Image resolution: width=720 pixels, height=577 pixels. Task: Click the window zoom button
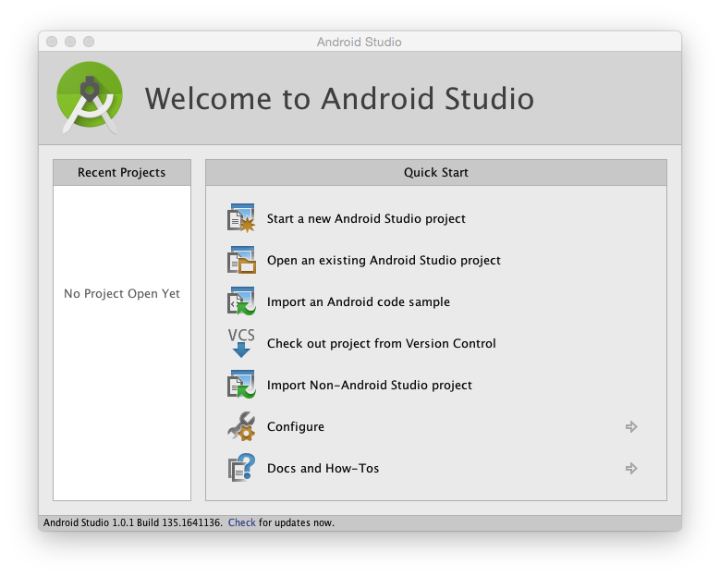pyautogui.click(x=89, y=42)
